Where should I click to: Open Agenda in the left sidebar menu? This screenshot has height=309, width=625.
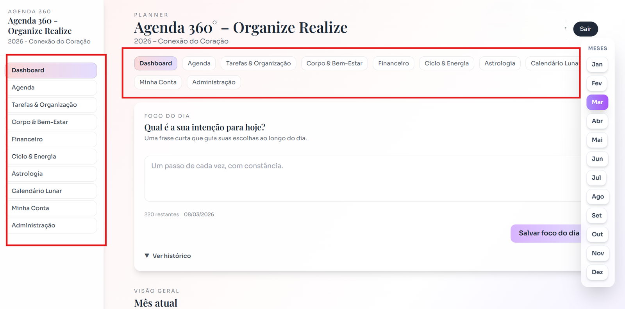pyautogui.click(x=51, y=88)
